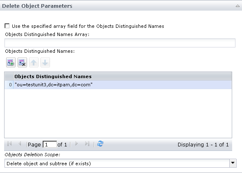Click the refresh grid icon
The width and height of the screenshot is (242, 173).
tap(100, 144)
